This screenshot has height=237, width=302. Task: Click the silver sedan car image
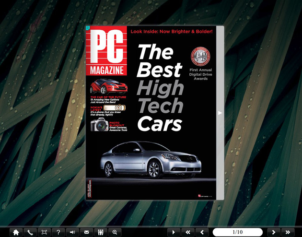point(151,160)
